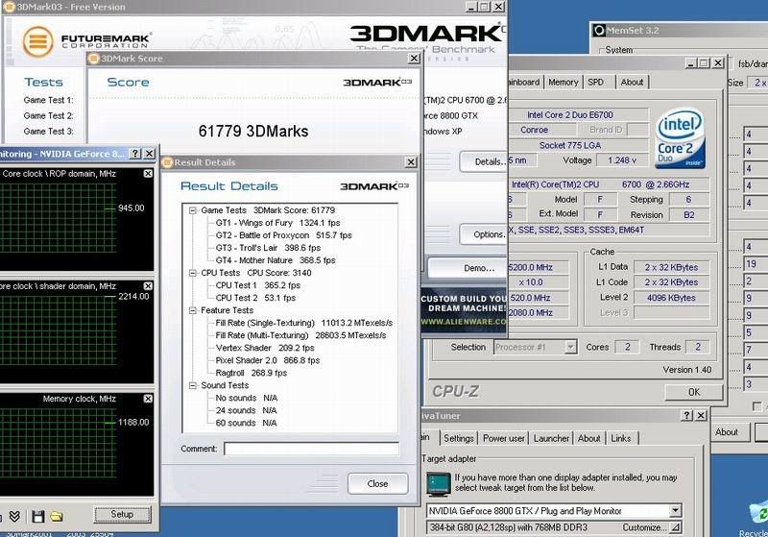Click the save icon in the monitoring toolbar
Viewport: 768px width, 537px height.
tap(38, 517)
